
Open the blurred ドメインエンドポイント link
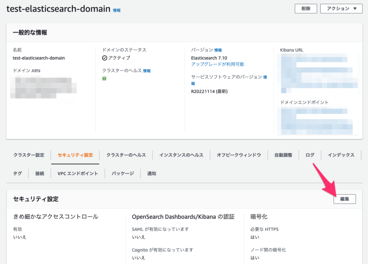point(317,121)
